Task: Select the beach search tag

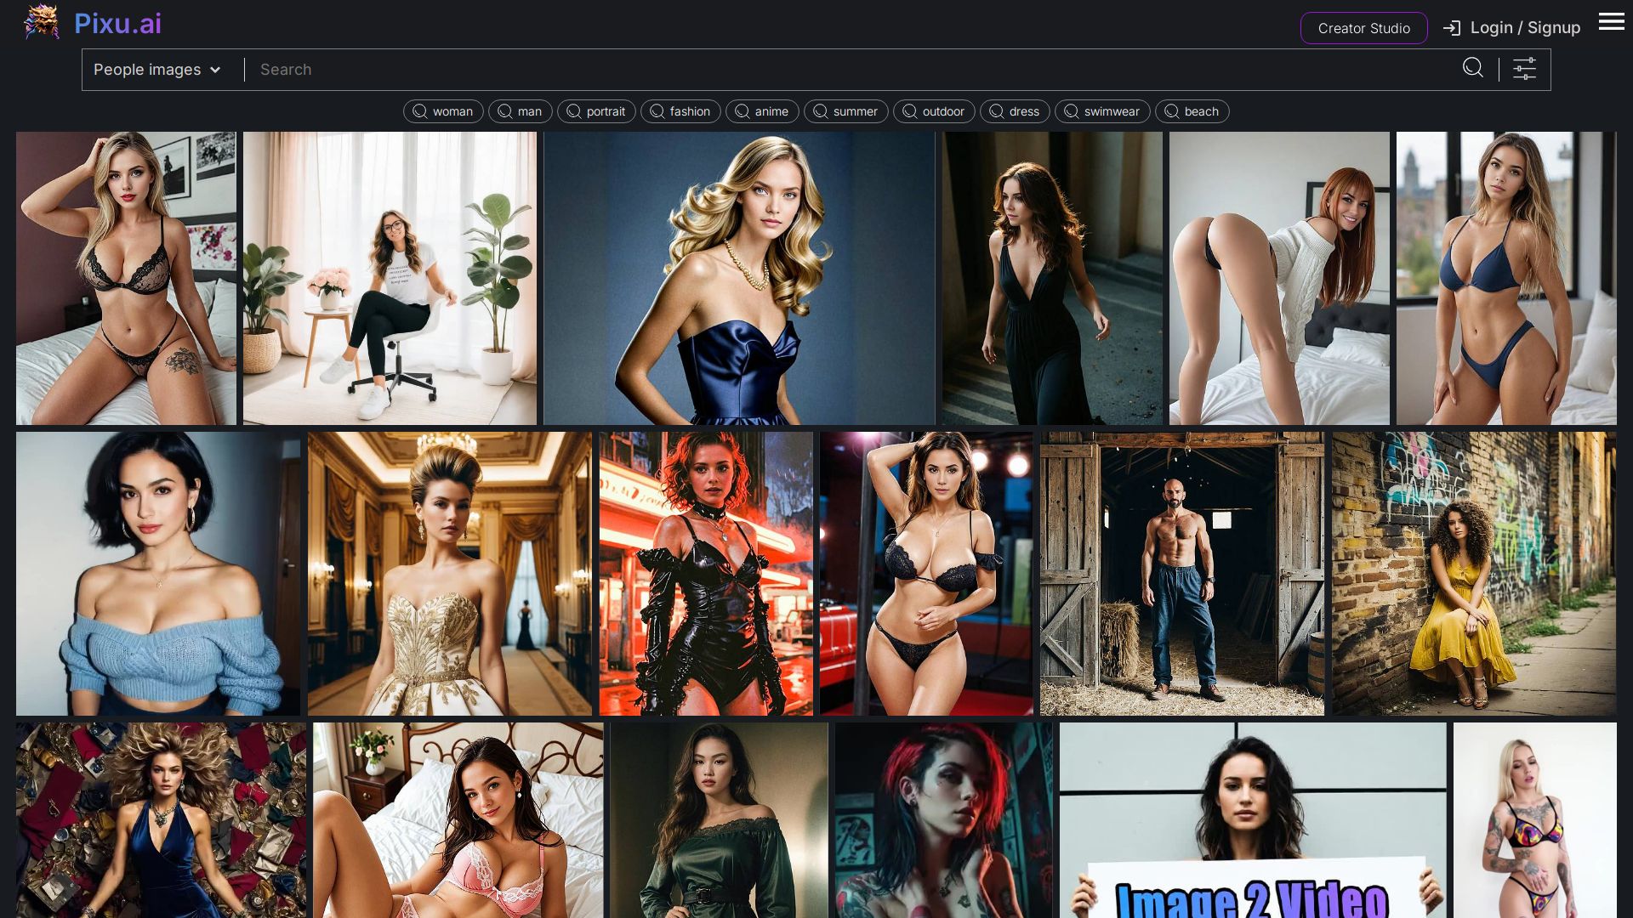Action: [1192, 111]
